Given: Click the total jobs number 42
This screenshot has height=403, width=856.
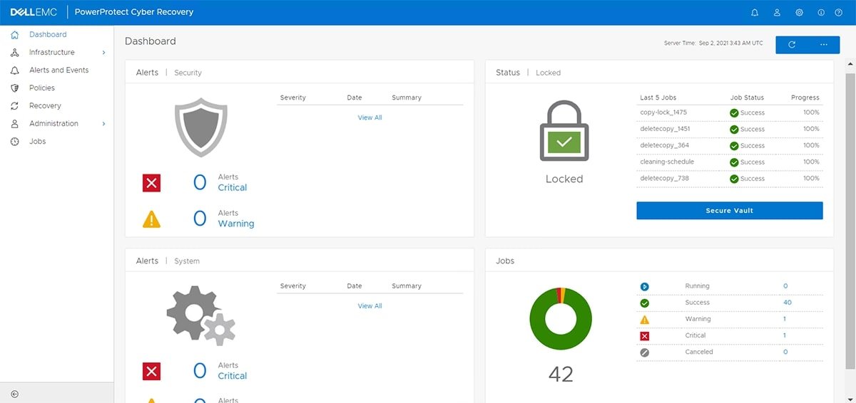Looking at the screenshot, I should coord(561,375).
